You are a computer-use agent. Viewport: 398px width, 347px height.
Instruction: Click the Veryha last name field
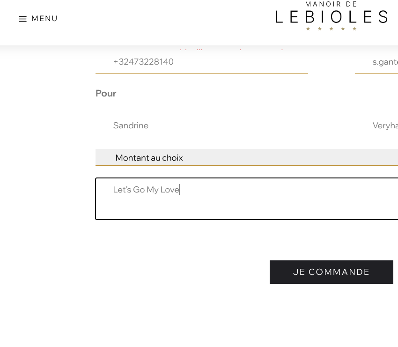(379, 126)
